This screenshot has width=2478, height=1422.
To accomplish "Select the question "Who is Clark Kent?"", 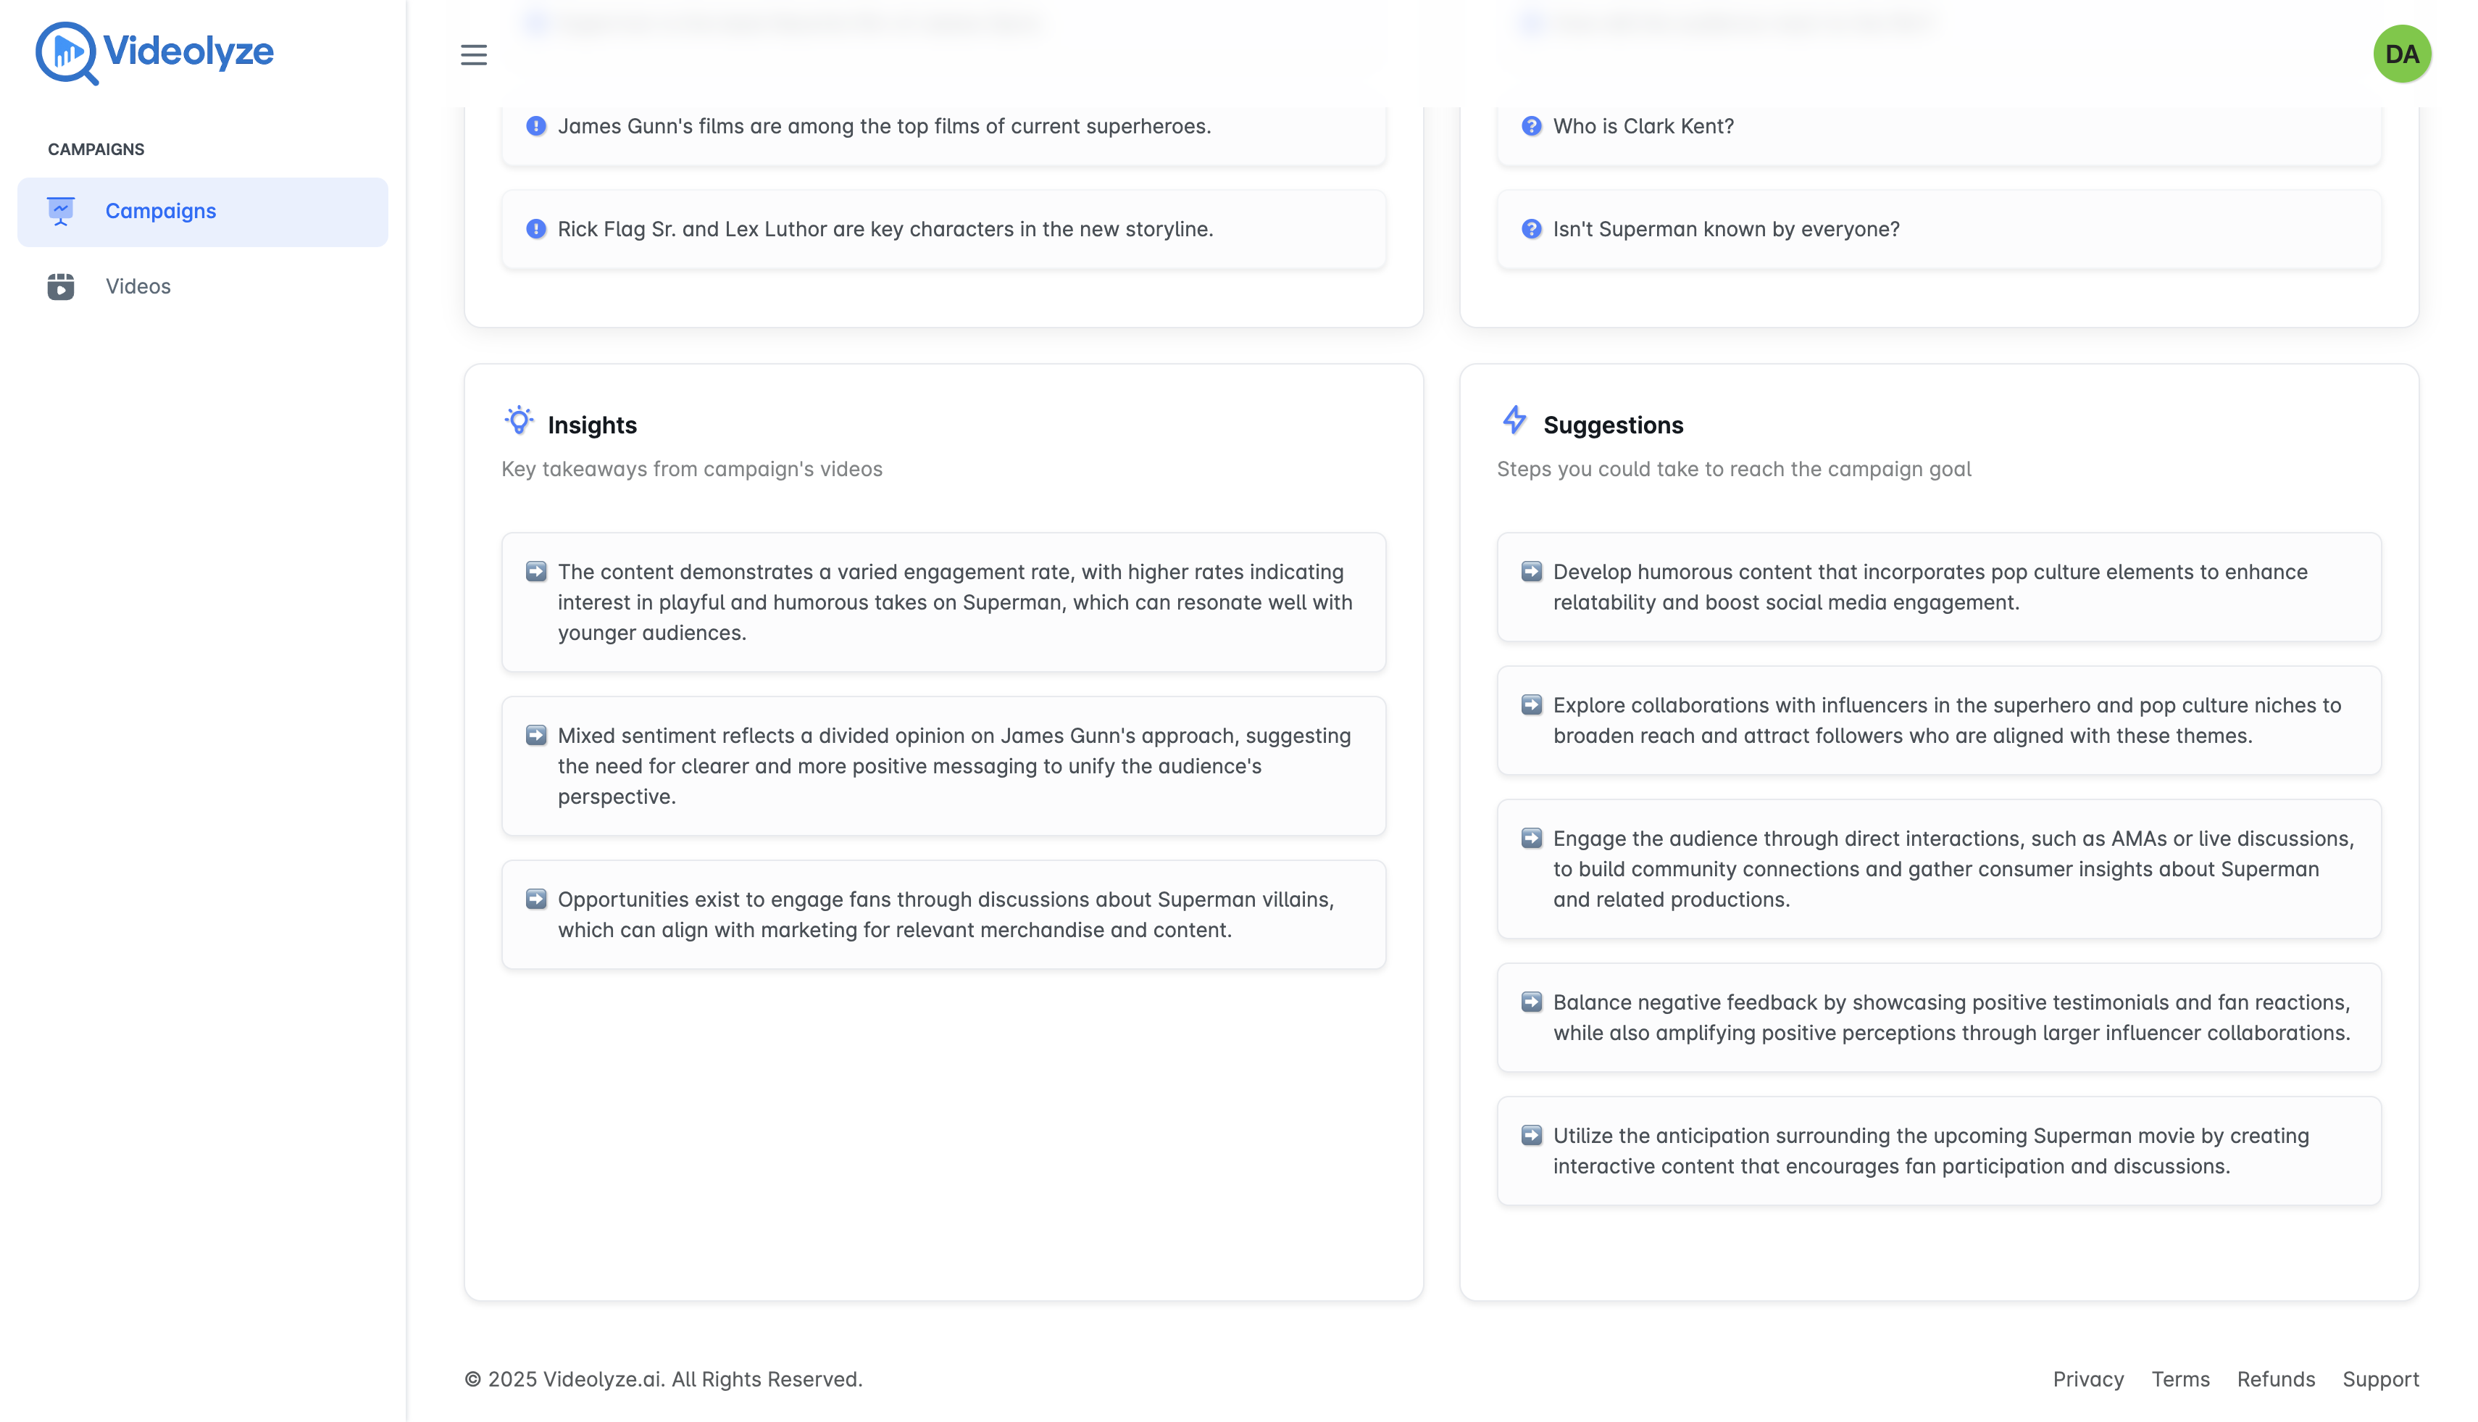I will pyautogui.click(x=1643, y=126).
